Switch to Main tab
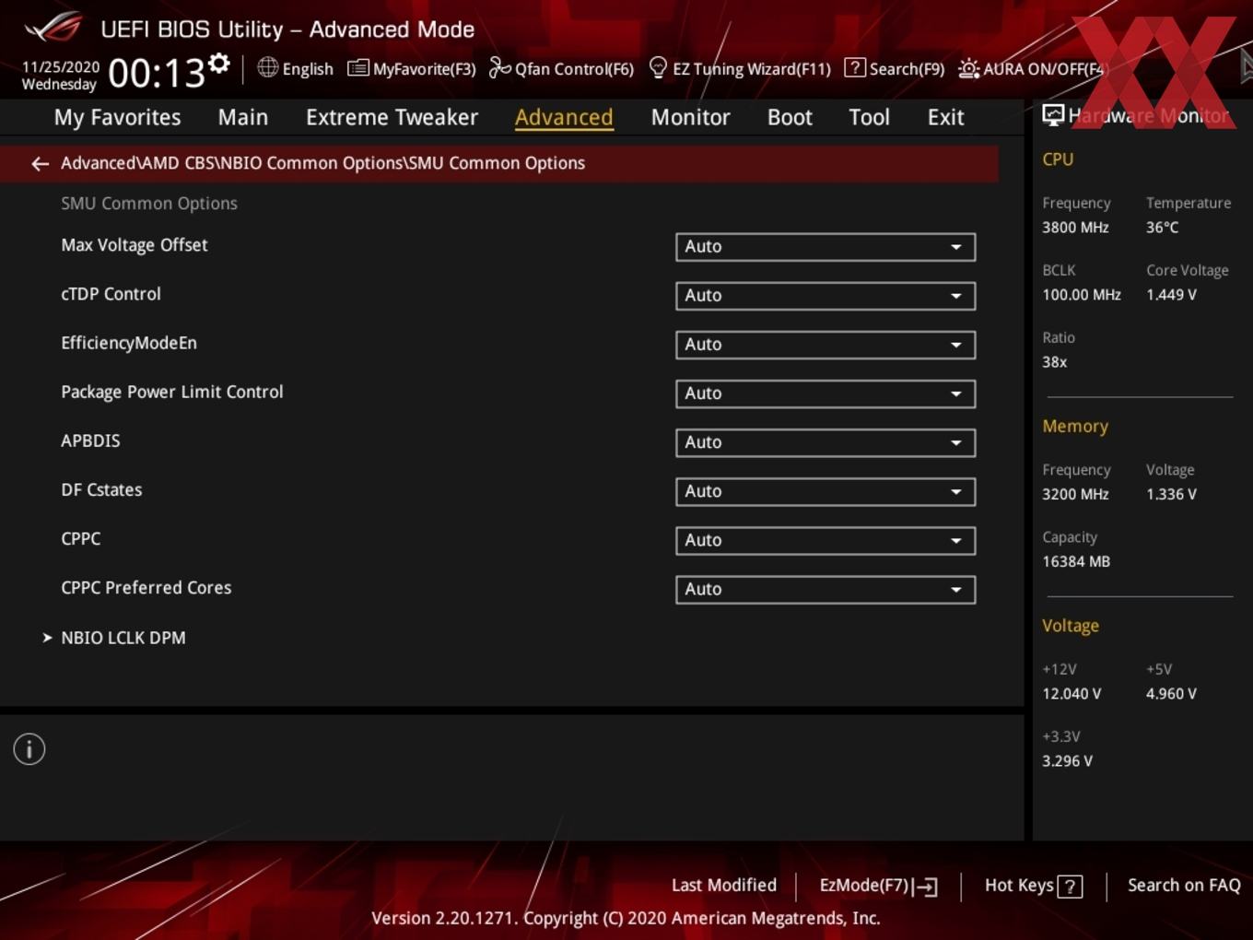The image size is (1253, 940). tap(243, 117)
